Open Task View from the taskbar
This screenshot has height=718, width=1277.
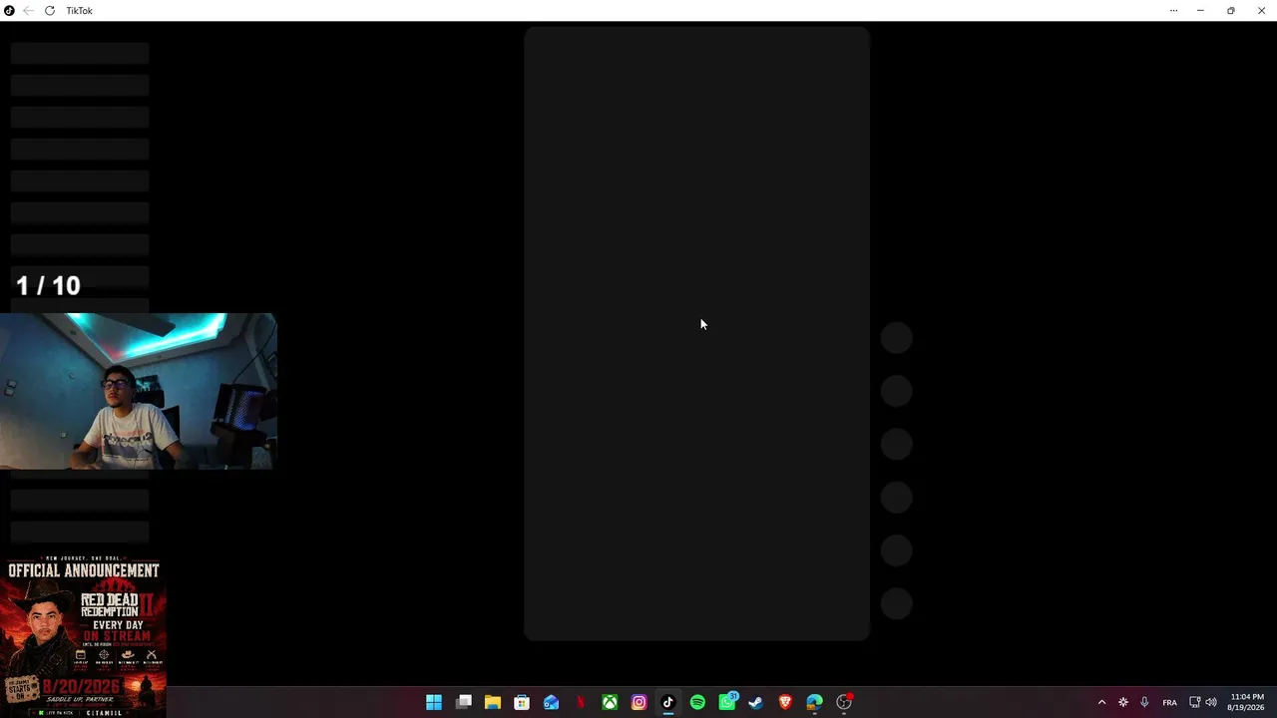pos(463,702)
